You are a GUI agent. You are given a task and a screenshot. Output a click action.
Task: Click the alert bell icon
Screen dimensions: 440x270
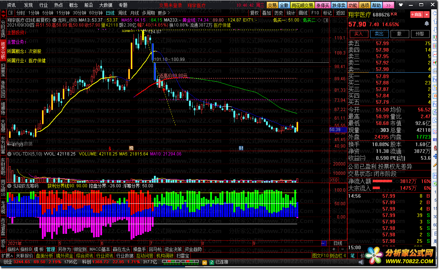[426, 23]
